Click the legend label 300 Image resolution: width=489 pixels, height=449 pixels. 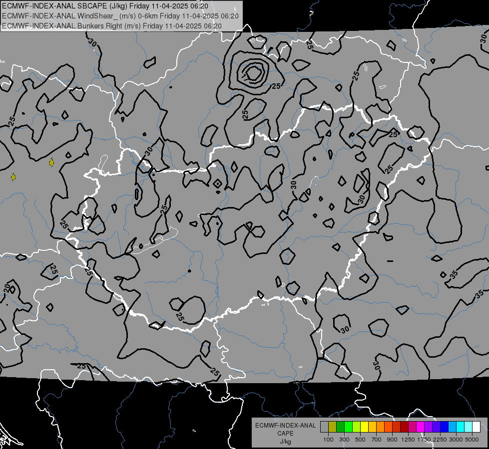pos(344,440)
